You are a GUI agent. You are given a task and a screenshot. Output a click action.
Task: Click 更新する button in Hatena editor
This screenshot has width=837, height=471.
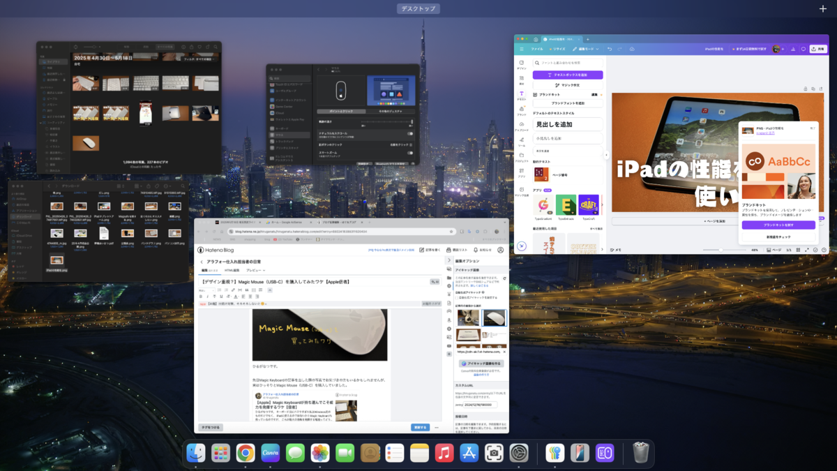coord(420,427)
